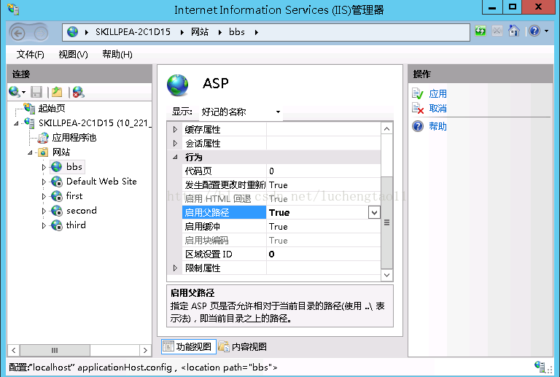Click the bbs site globe icon
This screenshot has height=377, width=560.
pos(56,167)
